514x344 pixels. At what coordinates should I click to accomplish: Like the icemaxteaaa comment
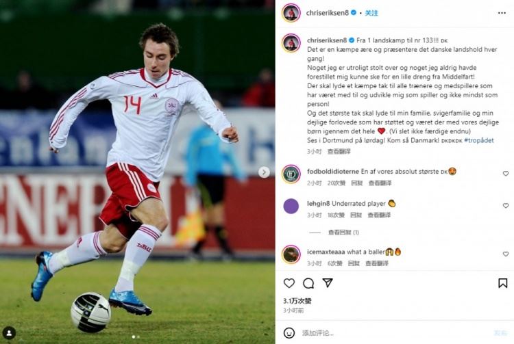click(506, 254)
